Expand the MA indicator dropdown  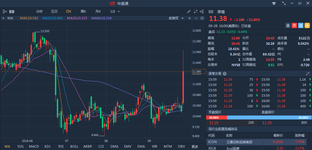click(3, 18)
